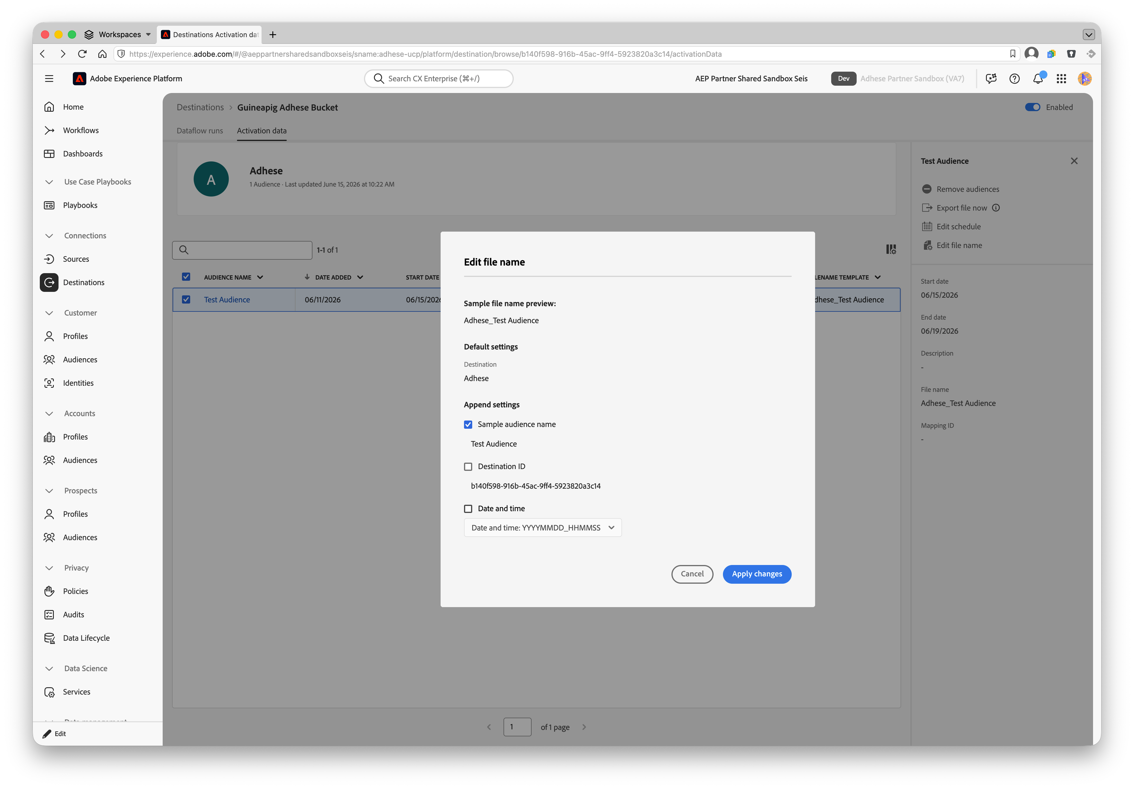The height and width of the screenshot is (789, 1134).
Task: Click the Data Lifecycle icon
Action: click(49, 638)
